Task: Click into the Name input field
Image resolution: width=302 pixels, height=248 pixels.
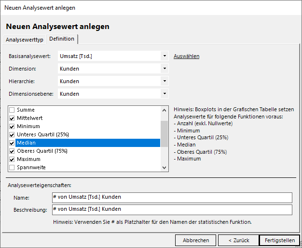Action: point(171,197)
